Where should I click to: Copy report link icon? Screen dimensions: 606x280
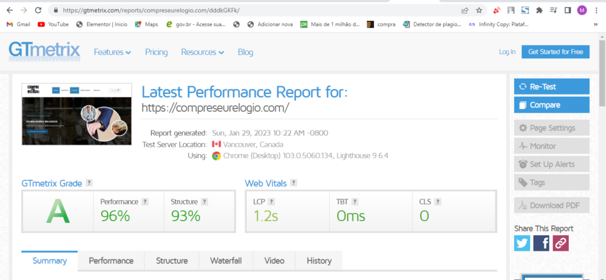pyautogui.click(x=560, y=243)
